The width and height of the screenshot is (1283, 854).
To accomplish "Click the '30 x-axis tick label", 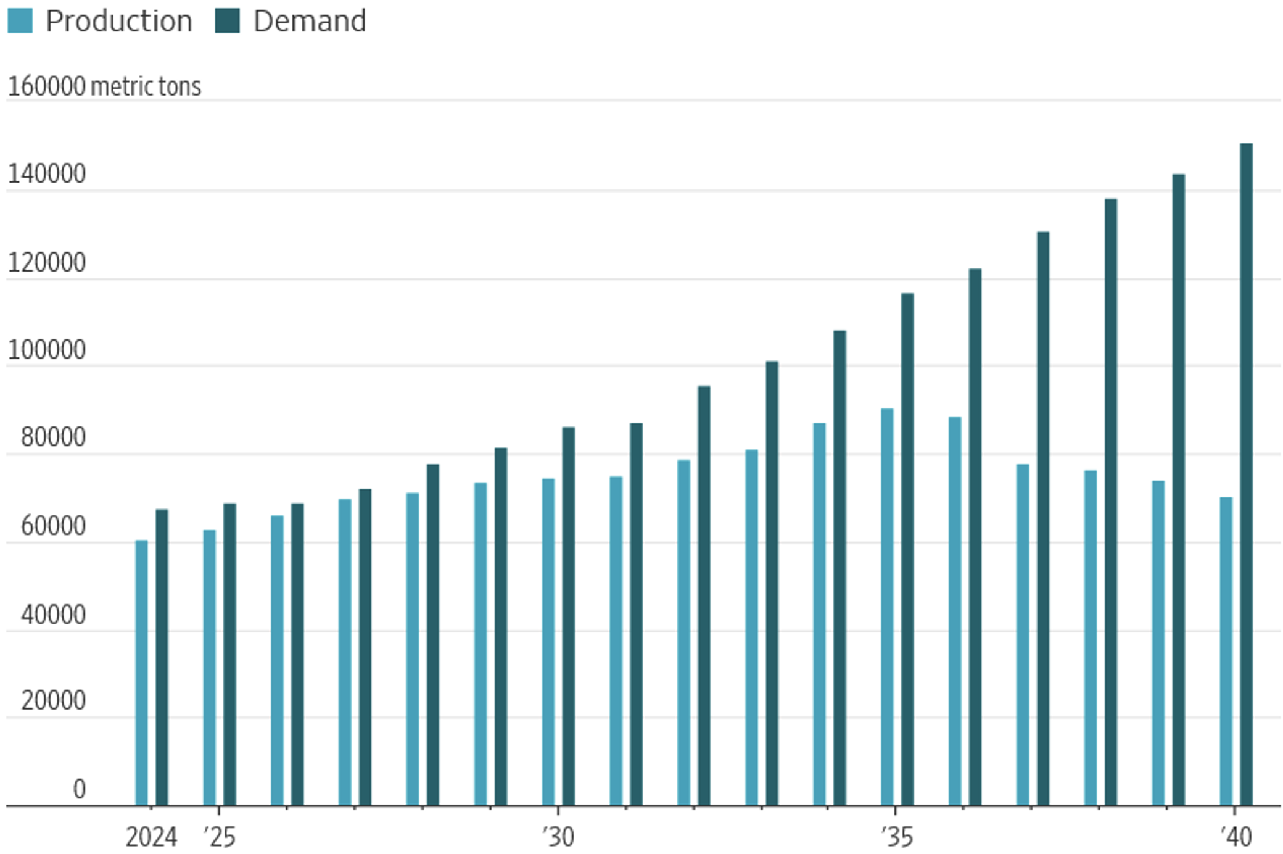I will click(x=559, y=837).
